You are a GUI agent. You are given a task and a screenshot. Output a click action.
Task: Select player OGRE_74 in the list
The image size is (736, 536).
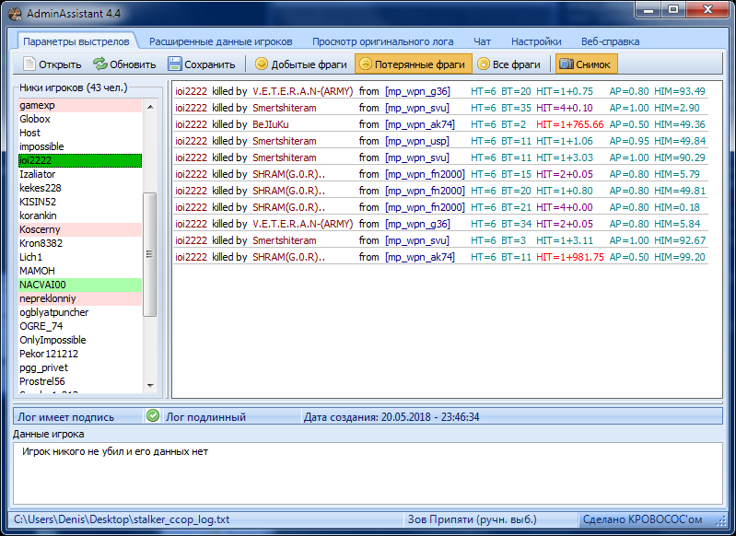pos(80,326)
